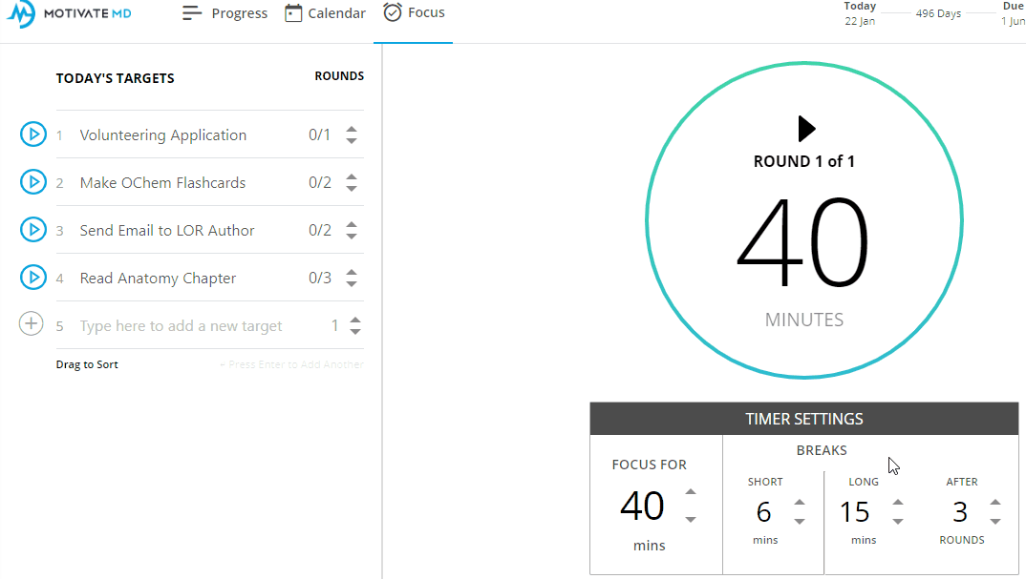
Task: Start the Read Anatomy Chapter timer
Action: click(32, 278)
